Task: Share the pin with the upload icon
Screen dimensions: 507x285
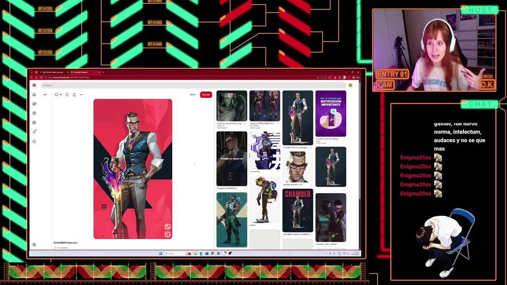Action: [74, 95]
